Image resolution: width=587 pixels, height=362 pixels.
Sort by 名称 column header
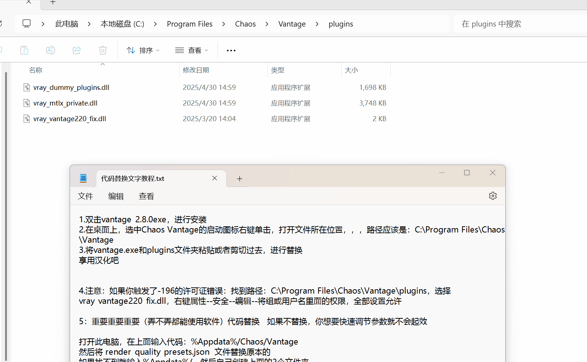pos(36,70)
